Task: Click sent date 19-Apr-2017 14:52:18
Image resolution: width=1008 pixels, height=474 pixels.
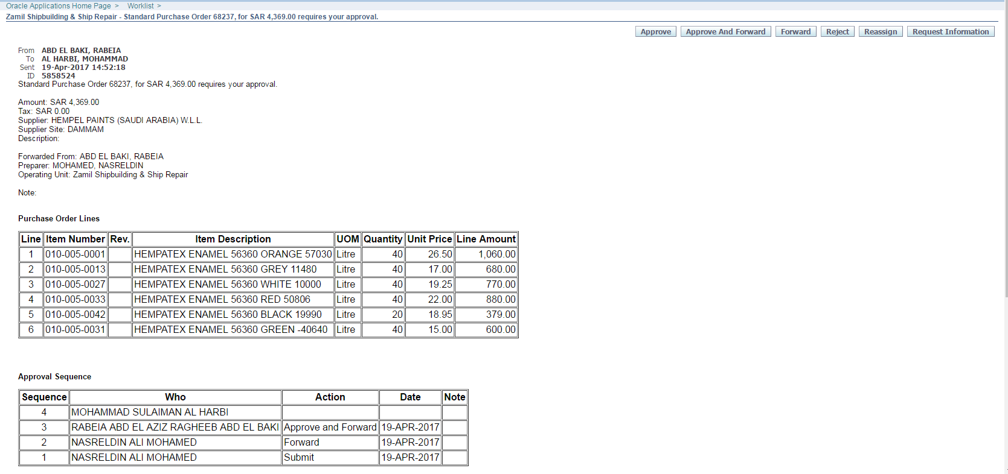Action: pyautogui.click(x=83, y=67)
